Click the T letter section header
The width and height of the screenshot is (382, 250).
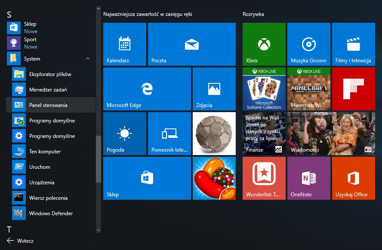[9, 228]
